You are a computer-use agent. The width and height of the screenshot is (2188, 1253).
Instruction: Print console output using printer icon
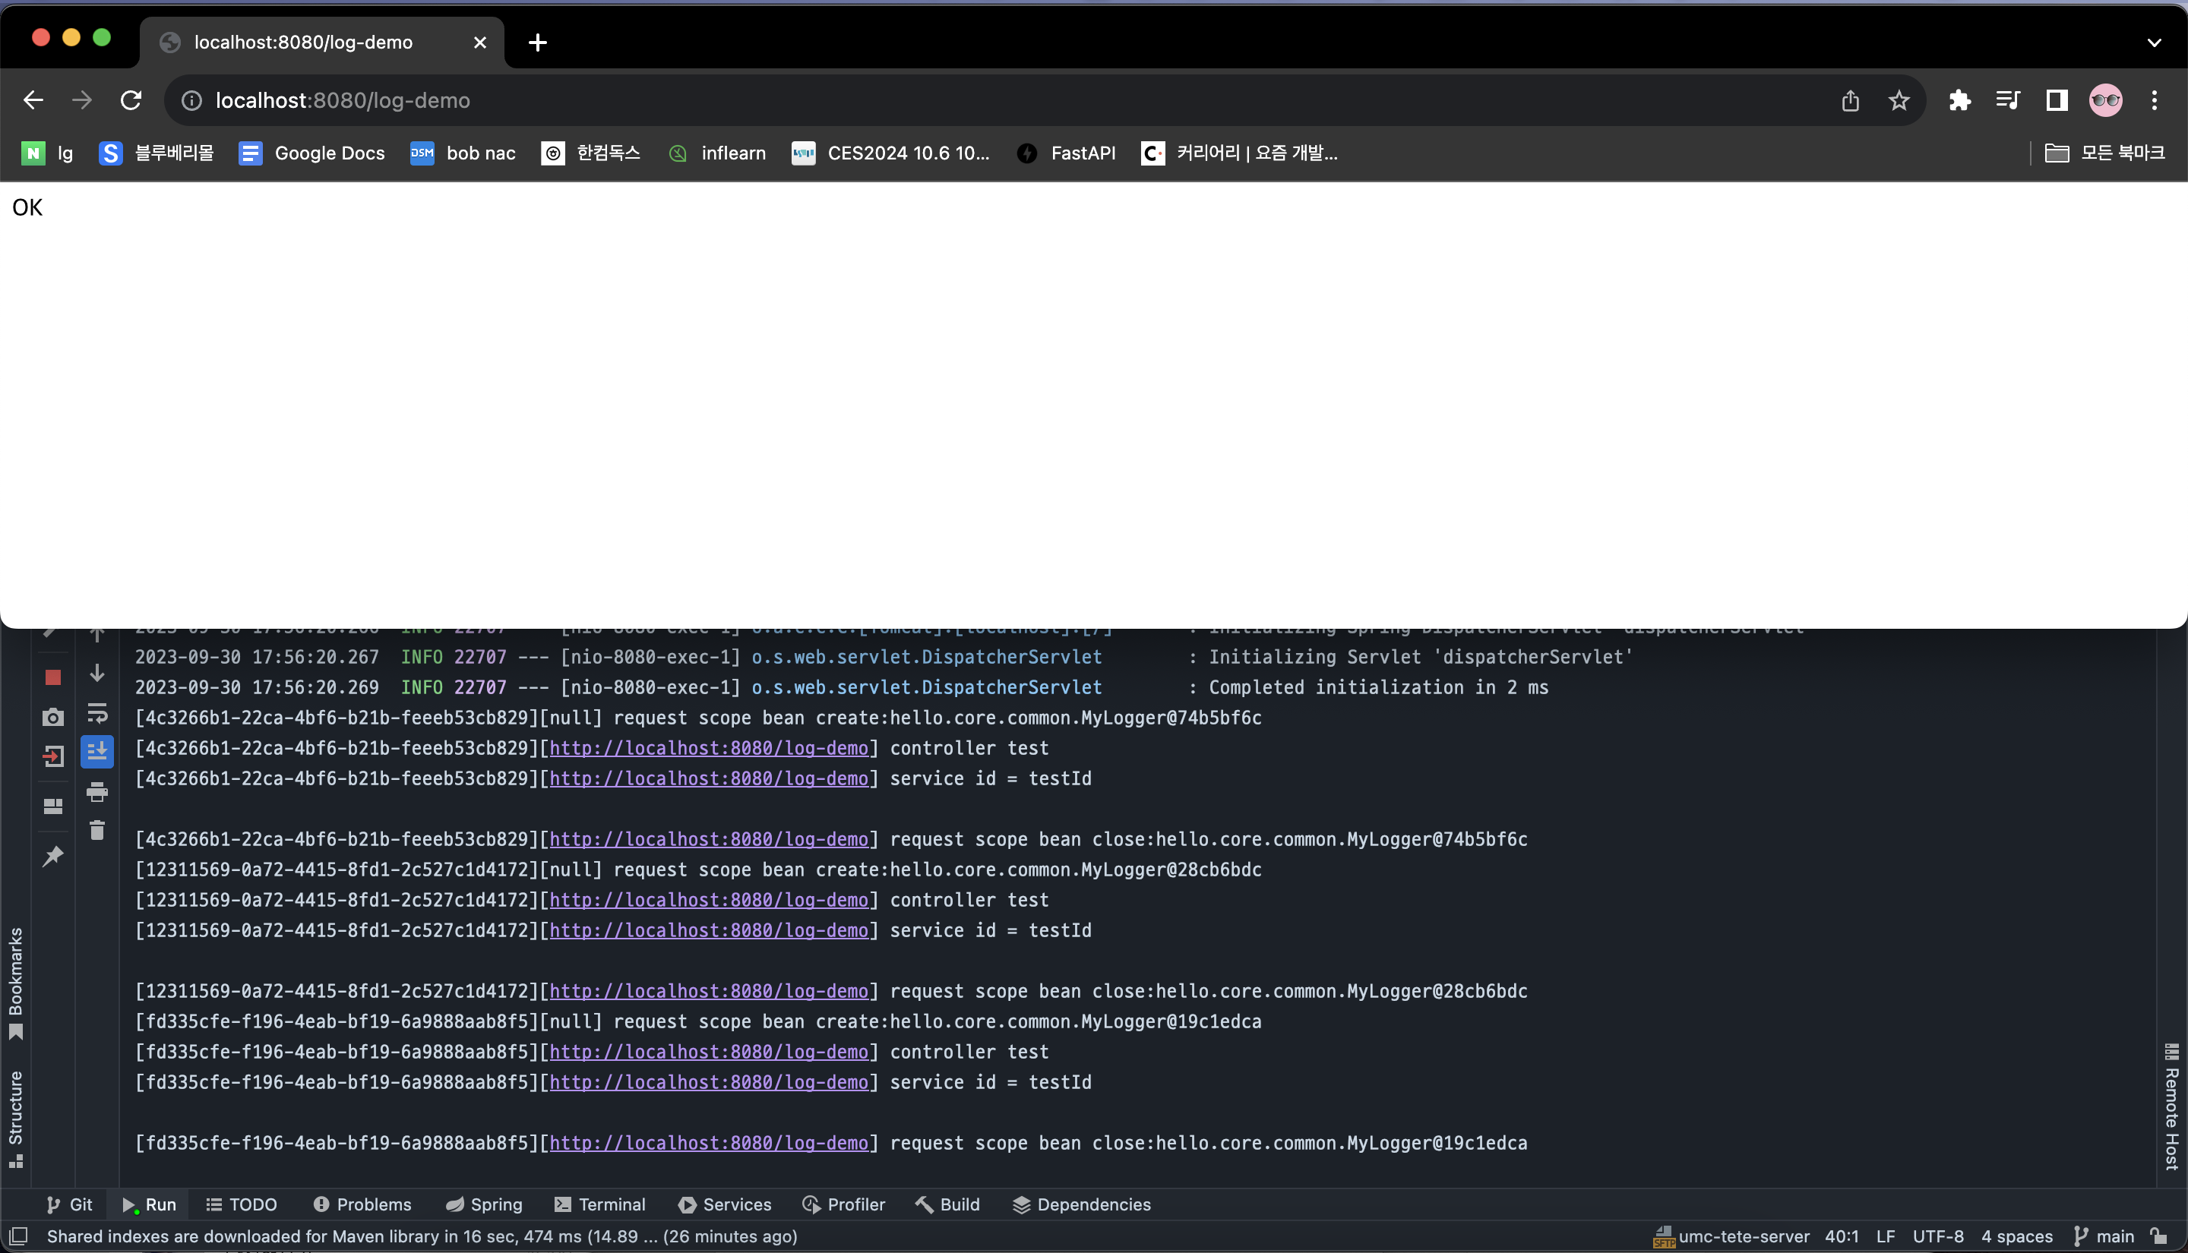(x=97, y=792)
